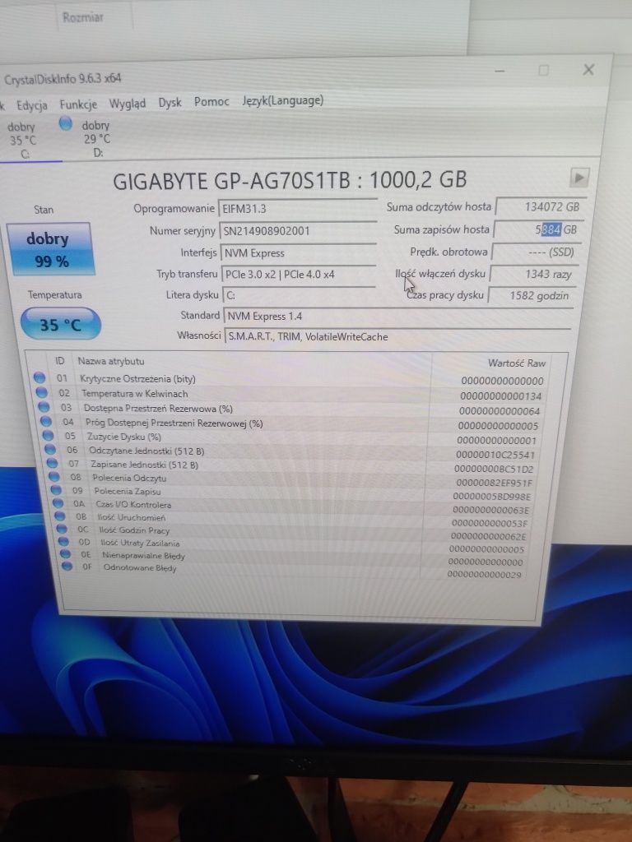Viewport: 632px width, 842px height.
Task: Select the Polecenia Odczytu attribute
Action: click(129, 478)
